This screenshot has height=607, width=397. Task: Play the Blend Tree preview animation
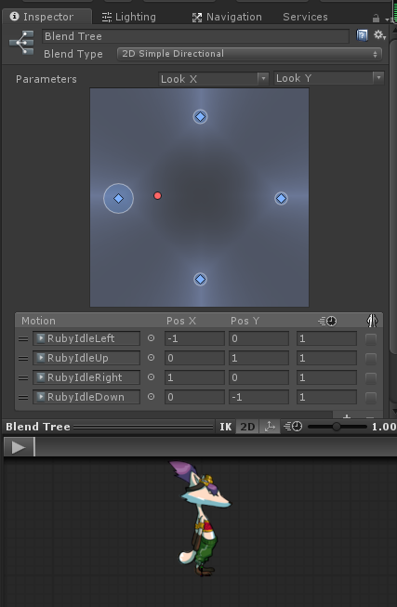point(19,447)
